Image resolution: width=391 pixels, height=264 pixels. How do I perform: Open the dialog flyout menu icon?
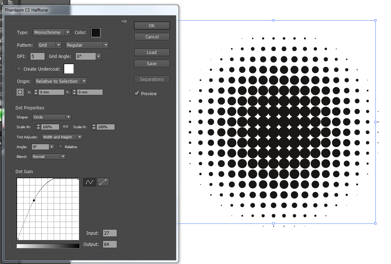point(124,21)
